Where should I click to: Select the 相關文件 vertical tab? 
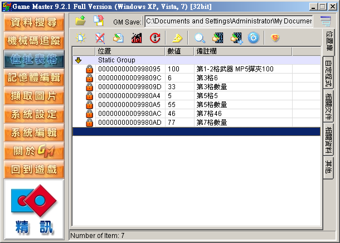pos(328,106)
